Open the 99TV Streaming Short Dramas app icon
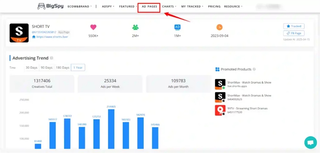The width and height of the screenshot is (320, 153). [x=220, y=110]
